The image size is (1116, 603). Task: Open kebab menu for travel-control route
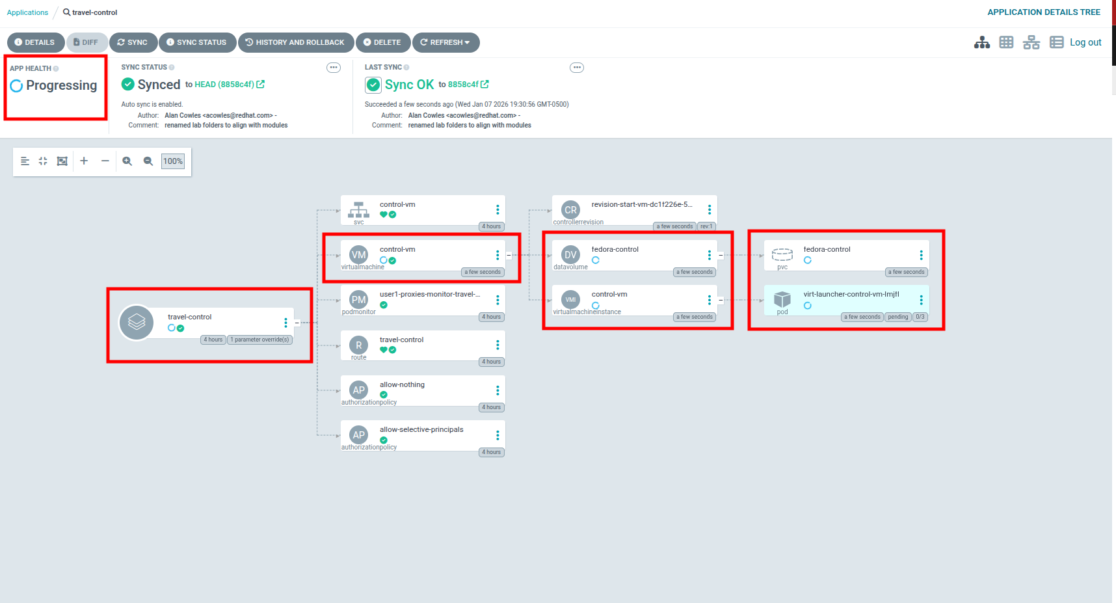498,345
